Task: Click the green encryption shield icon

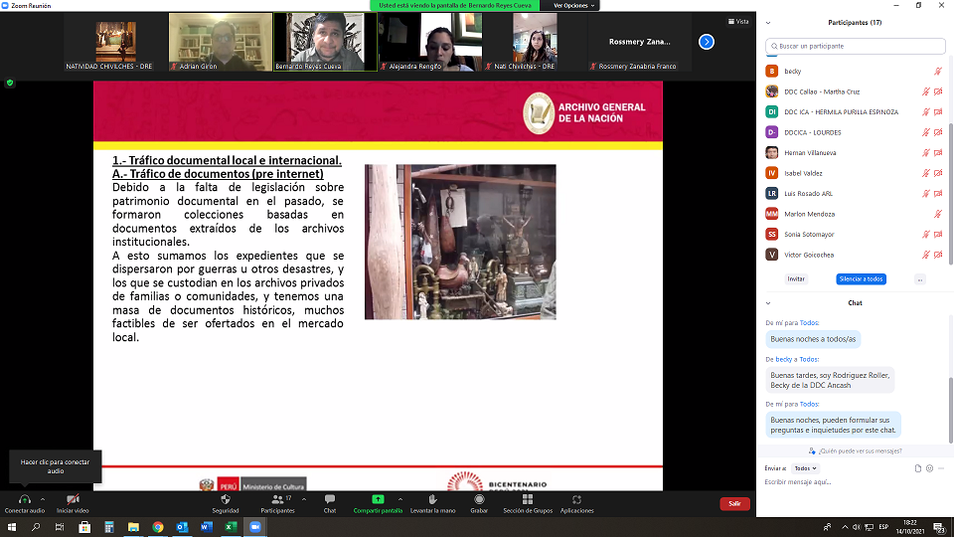Action: 10,83
